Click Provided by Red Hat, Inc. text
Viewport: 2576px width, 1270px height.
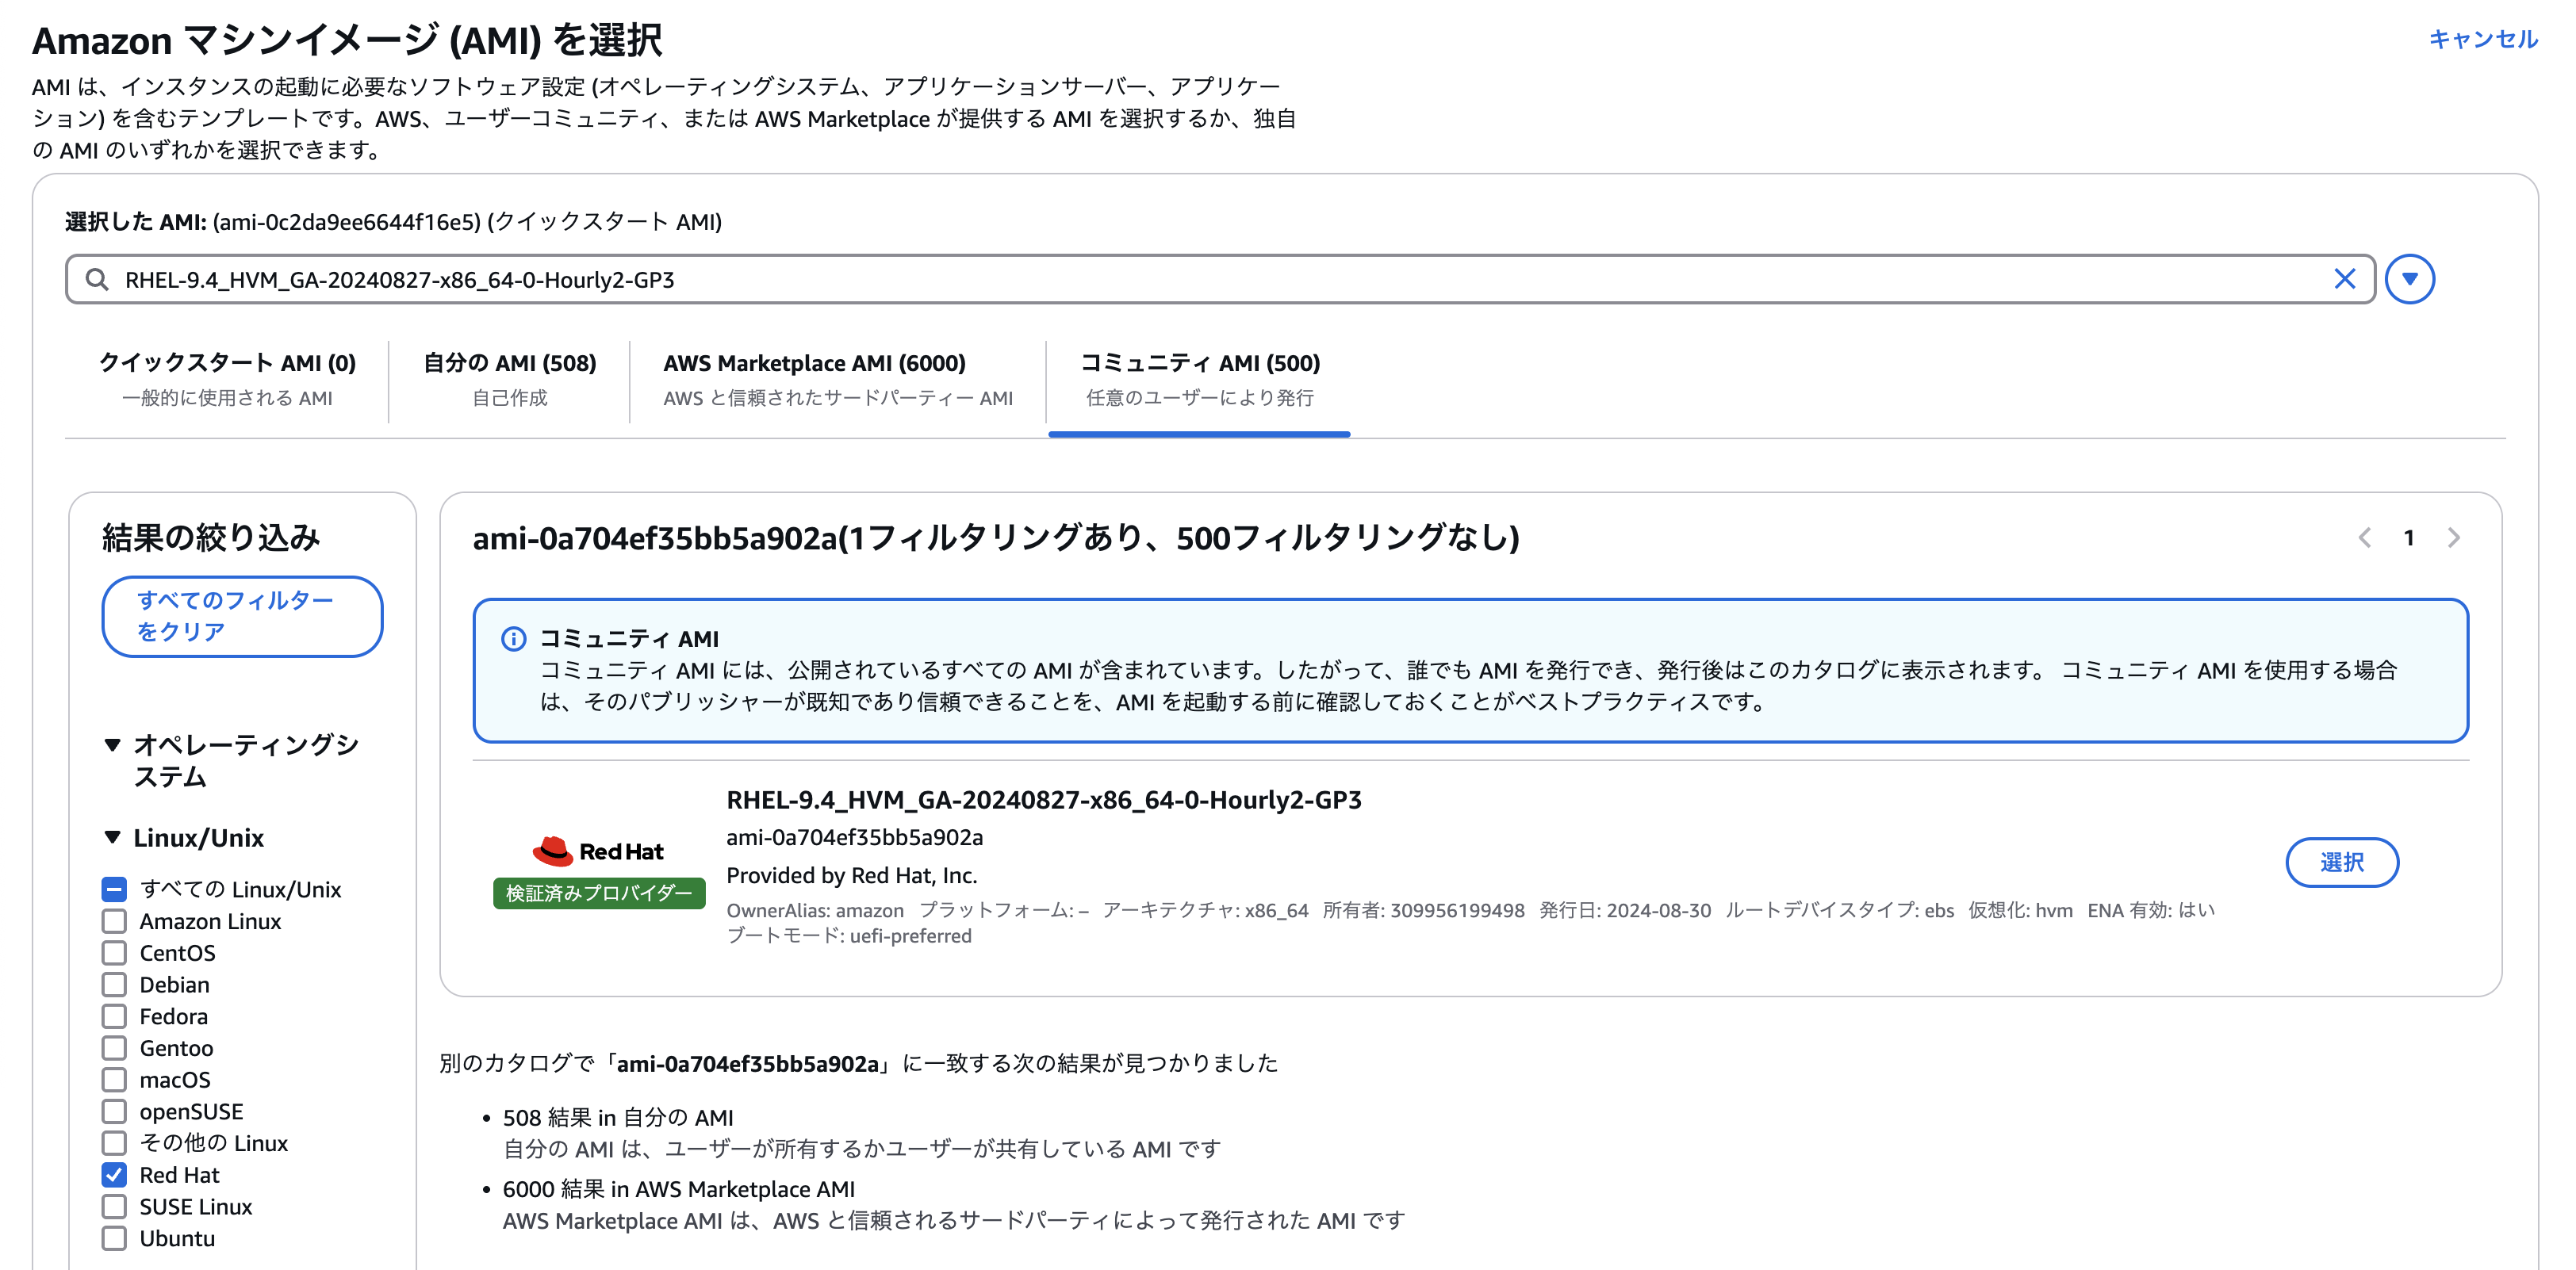tap(852, 876)
